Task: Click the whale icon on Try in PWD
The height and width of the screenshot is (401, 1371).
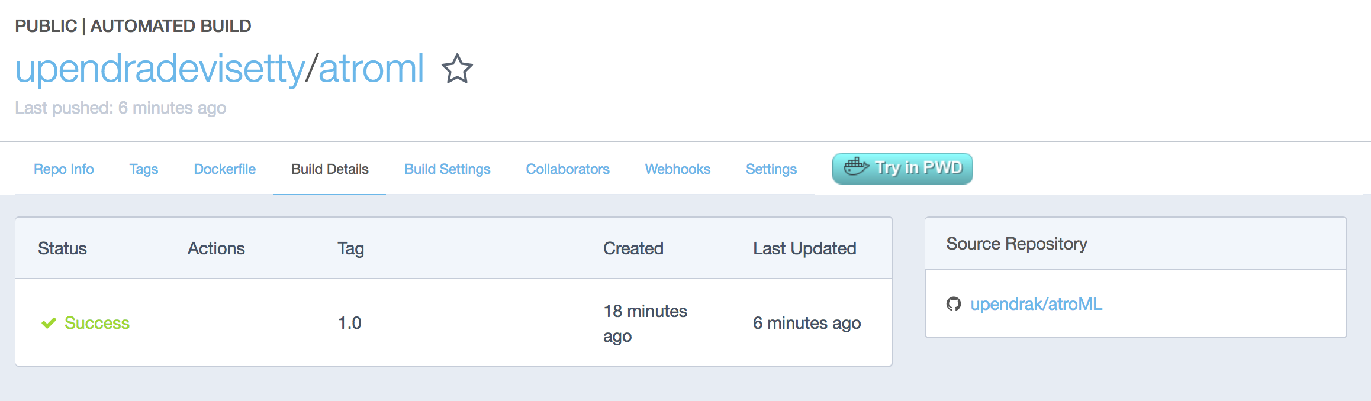Action: coord(856,167)
